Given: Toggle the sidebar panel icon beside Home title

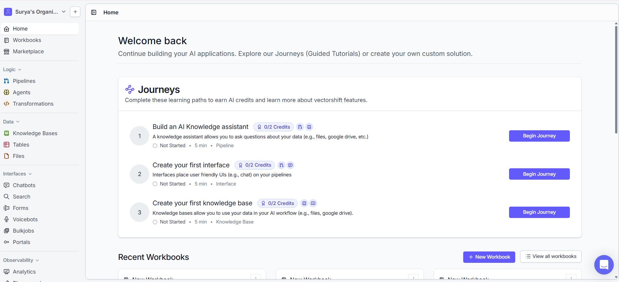Looking at the screenshot, I should 94,12.
